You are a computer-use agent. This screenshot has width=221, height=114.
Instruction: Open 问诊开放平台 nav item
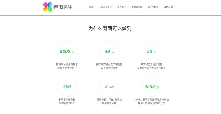click(x=105, y=7)
